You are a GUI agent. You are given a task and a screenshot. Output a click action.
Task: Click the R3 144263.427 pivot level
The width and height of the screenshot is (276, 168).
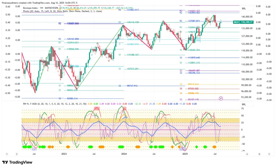pos(190,11)
